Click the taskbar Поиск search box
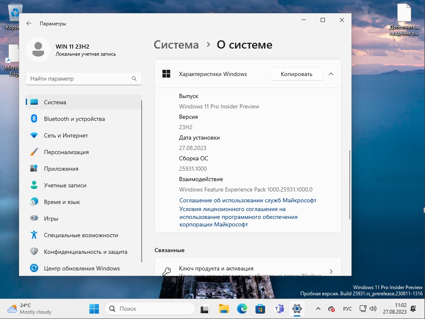Image resolution: width=425 pixels, height=319 pixels. click(150, 309)
